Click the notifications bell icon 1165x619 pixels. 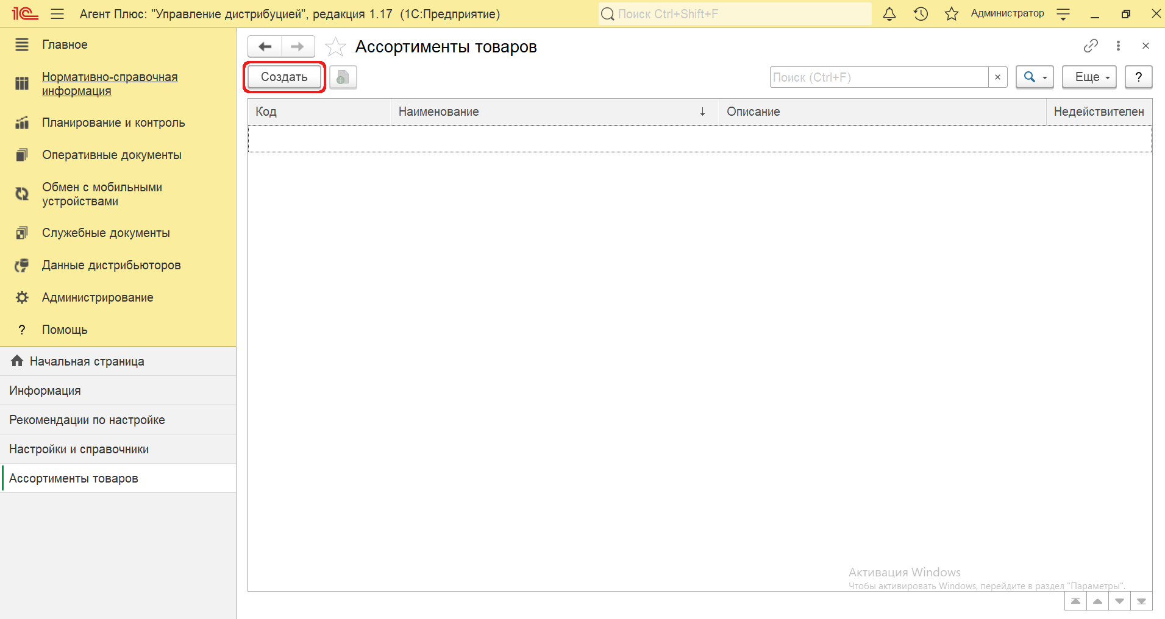[x=889, y=14]
